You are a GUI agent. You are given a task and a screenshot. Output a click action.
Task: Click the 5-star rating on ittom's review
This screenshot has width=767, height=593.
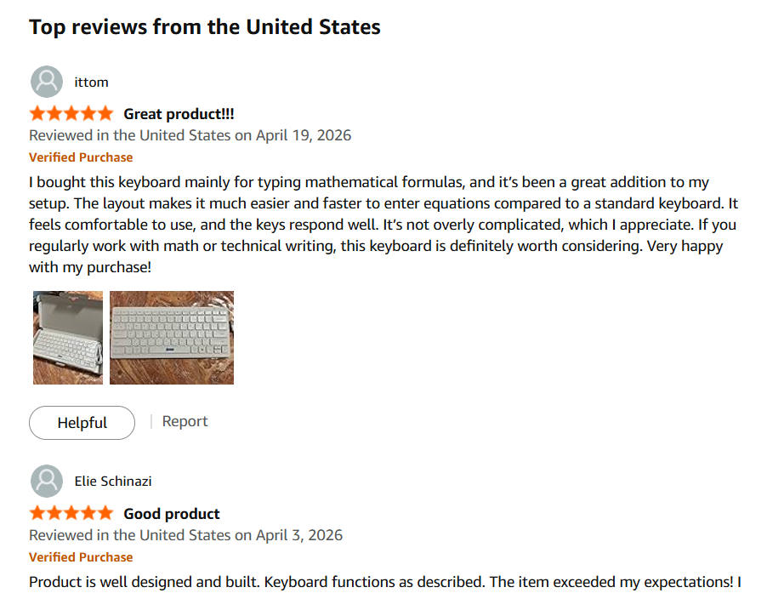pos(71,112)
